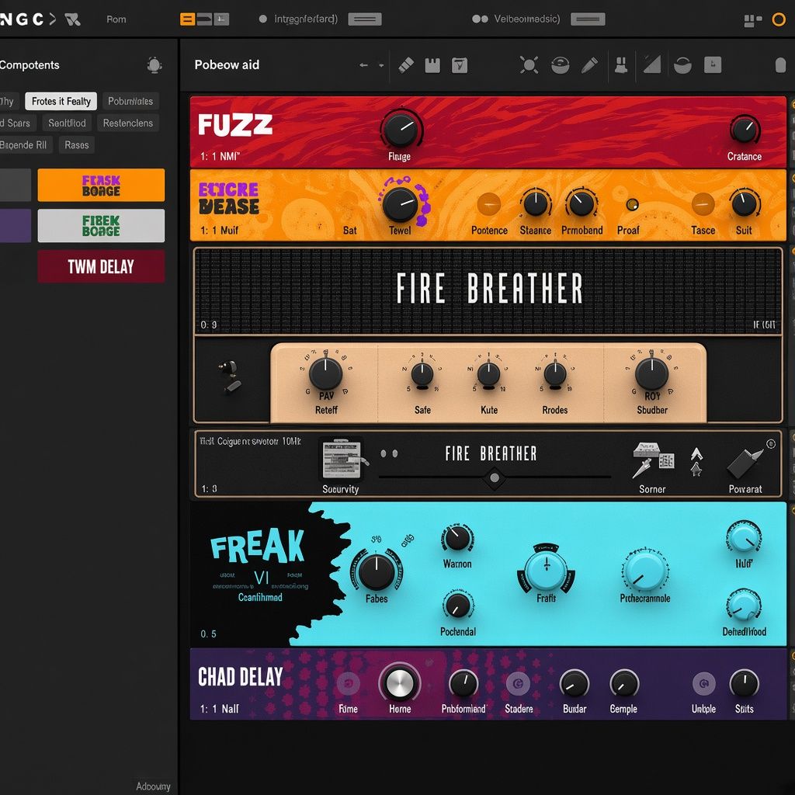
Task: Toggle the Fūme switch on Chad Delay
Action: point(348,684)
